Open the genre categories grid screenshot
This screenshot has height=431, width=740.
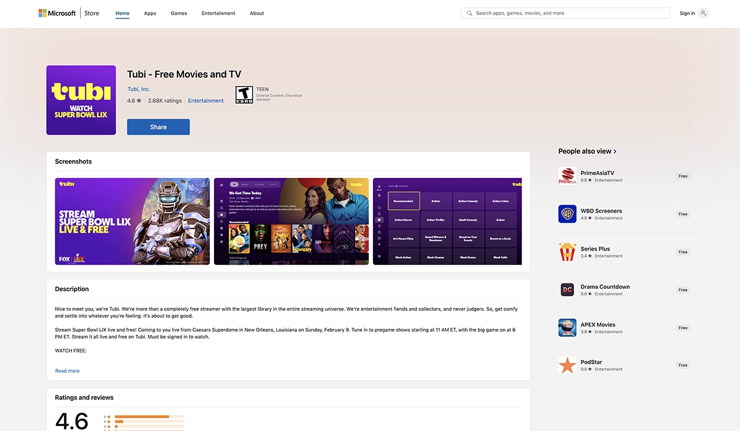point(448,221)
